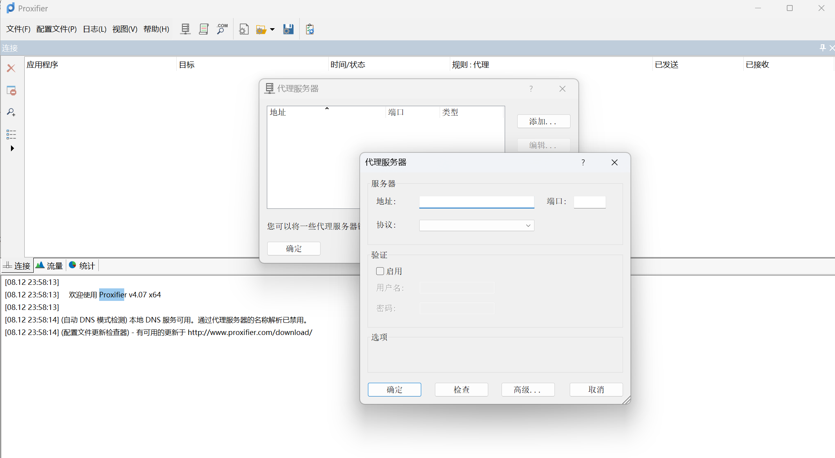Open the 帮助(H) menu
The width and height of the screenshot is (835, 458).
pos(156,29)
